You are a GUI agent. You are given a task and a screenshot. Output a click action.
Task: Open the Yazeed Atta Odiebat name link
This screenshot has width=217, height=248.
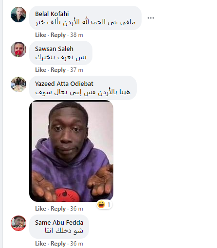click(64, 84)
